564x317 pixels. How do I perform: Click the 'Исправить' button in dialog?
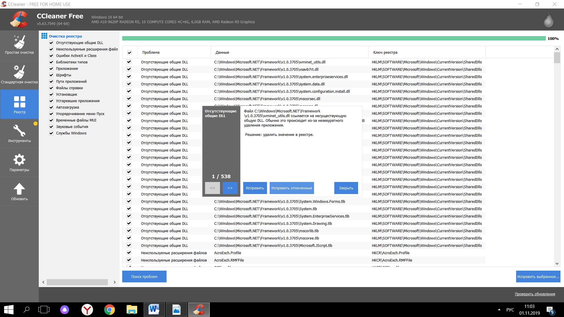point(255,188)
